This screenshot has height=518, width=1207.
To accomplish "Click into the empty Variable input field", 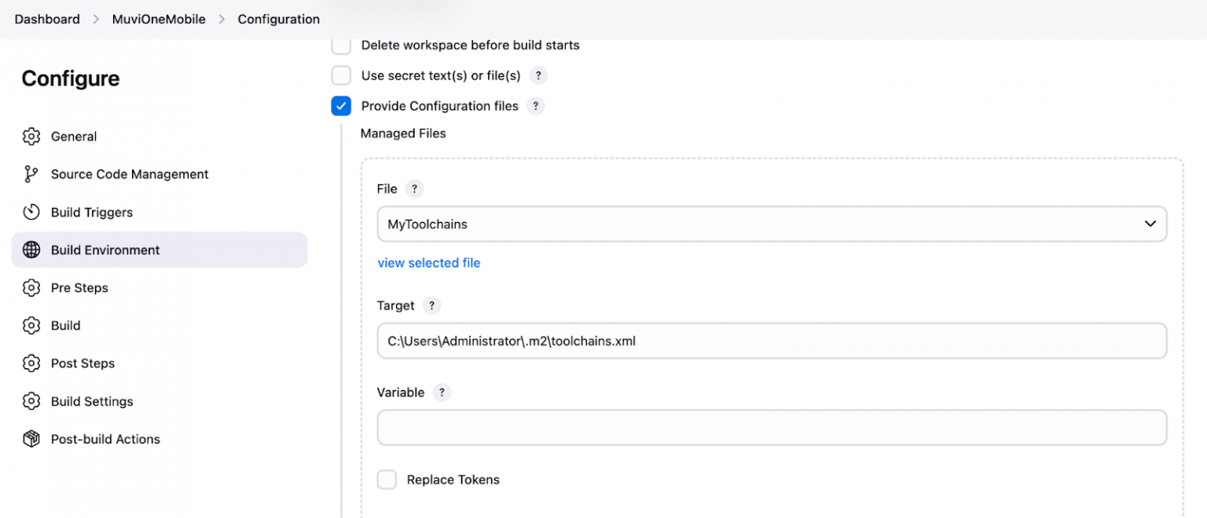I will pos(772,427).
